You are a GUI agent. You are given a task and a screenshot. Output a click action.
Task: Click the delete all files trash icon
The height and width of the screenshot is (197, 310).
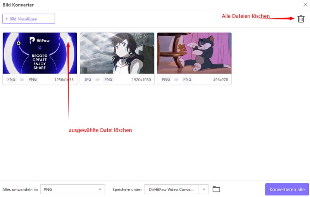click(x=301, y=19)
